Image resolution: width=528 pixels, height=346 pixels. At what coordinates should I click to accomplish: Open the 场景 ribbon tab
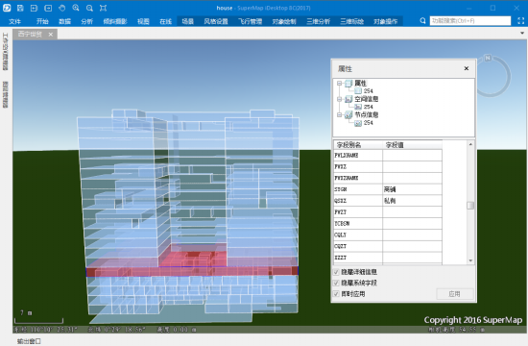[x=187, y=21]
